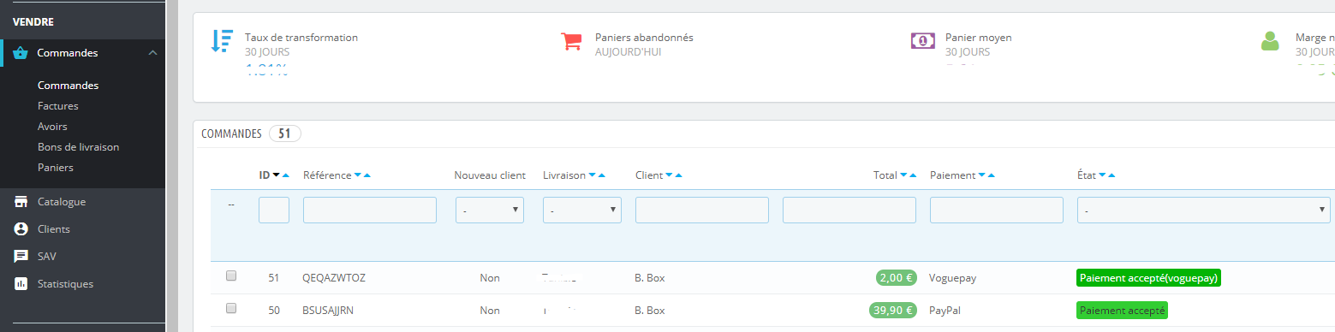
Task: Click the SAV chat bubble icon
Action: [x=21, y=257]
